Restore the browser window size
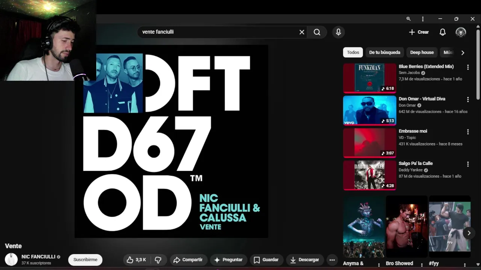Image resolution: width=481 pixels, height=270 pixels. (x=456, y=19)
